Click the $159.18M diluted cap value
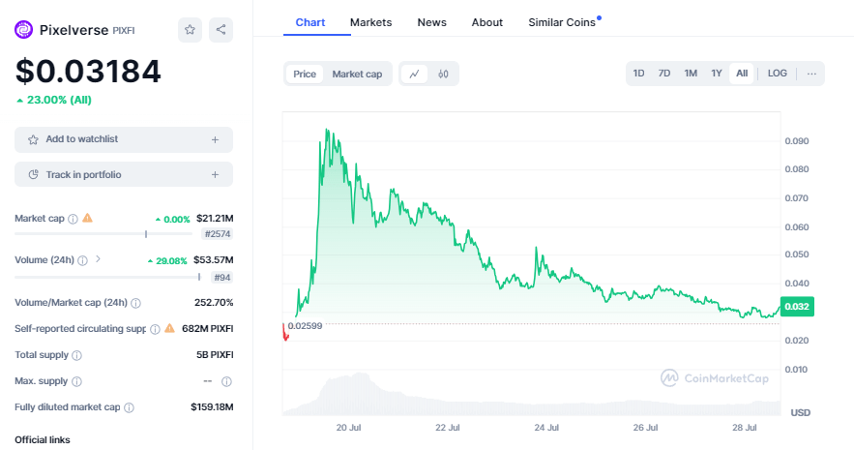The image size is (854, 450). point(212,407)
